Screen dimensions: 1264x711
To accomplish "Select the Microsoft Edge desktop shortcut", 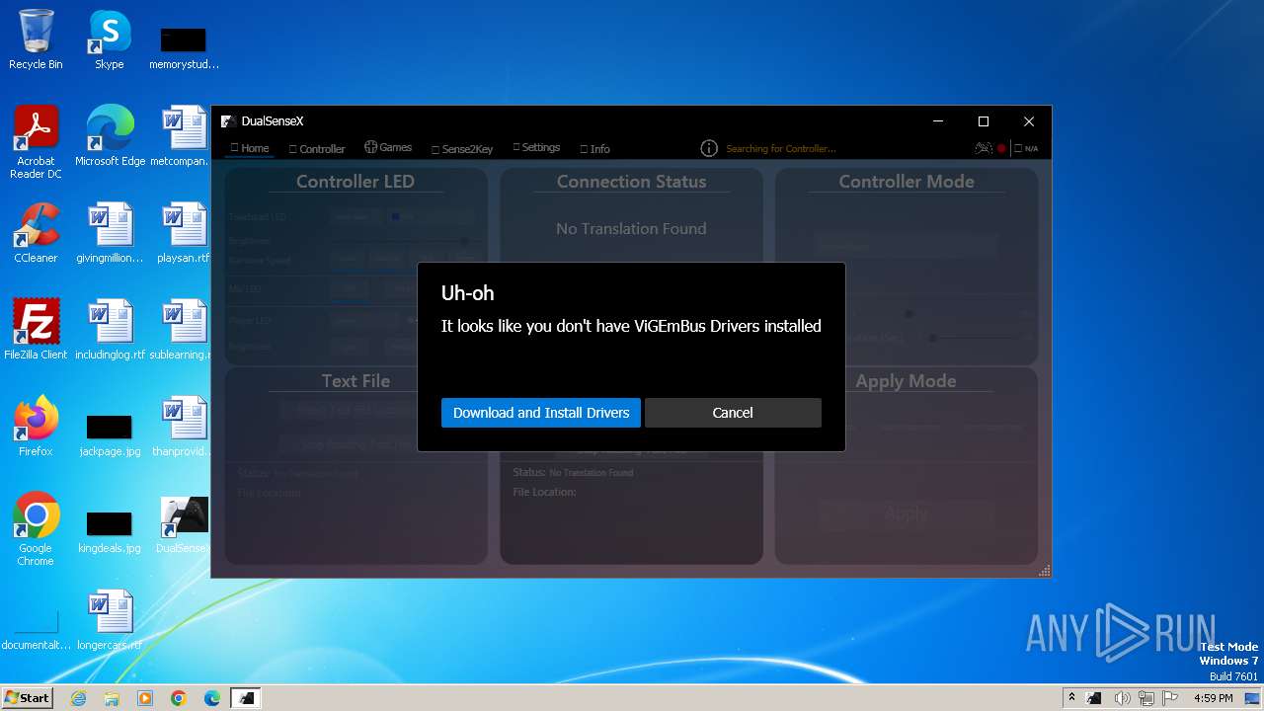I will 110,136.
